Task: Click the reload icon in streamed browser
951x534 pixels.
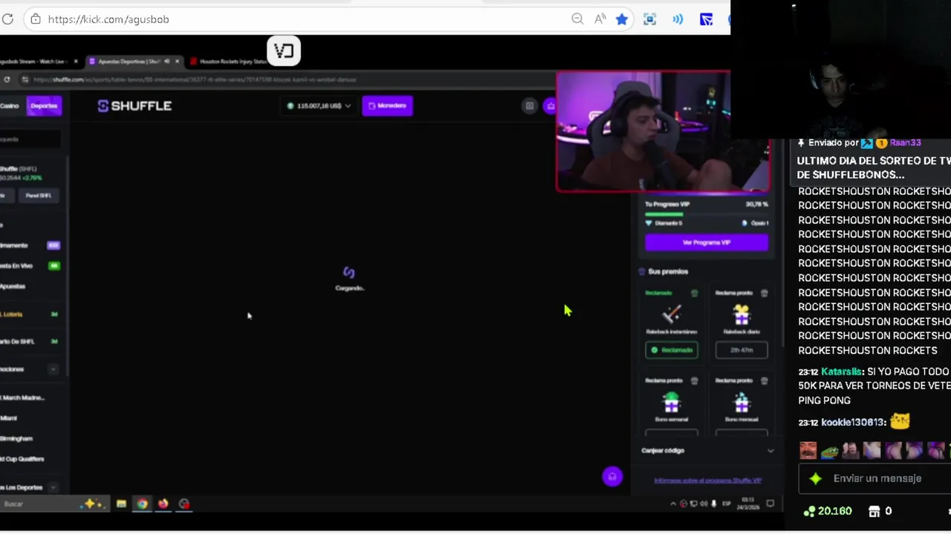Action: coord(7,79)
